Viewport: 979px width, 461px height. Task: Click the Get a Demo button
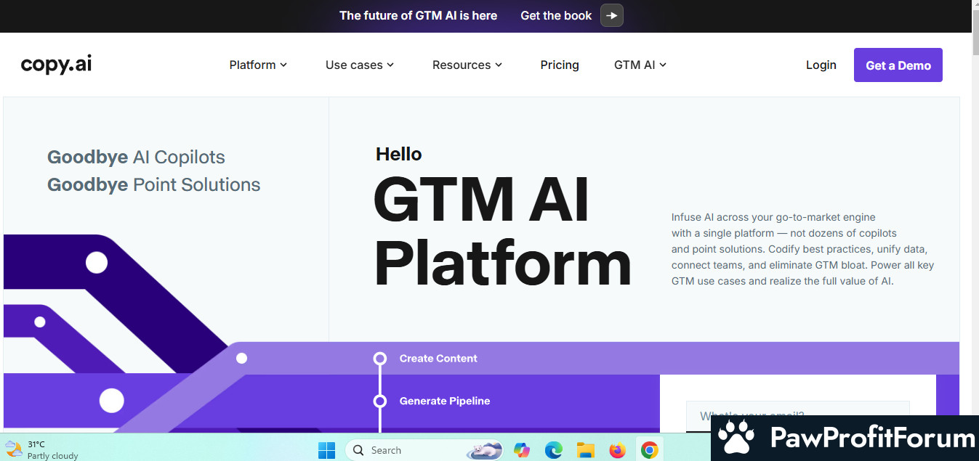898,65
